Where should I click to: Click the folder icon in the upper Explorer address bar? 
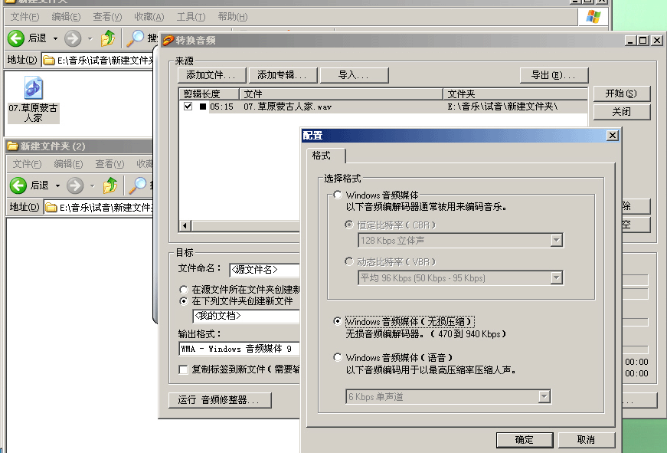tap(49, 61)
